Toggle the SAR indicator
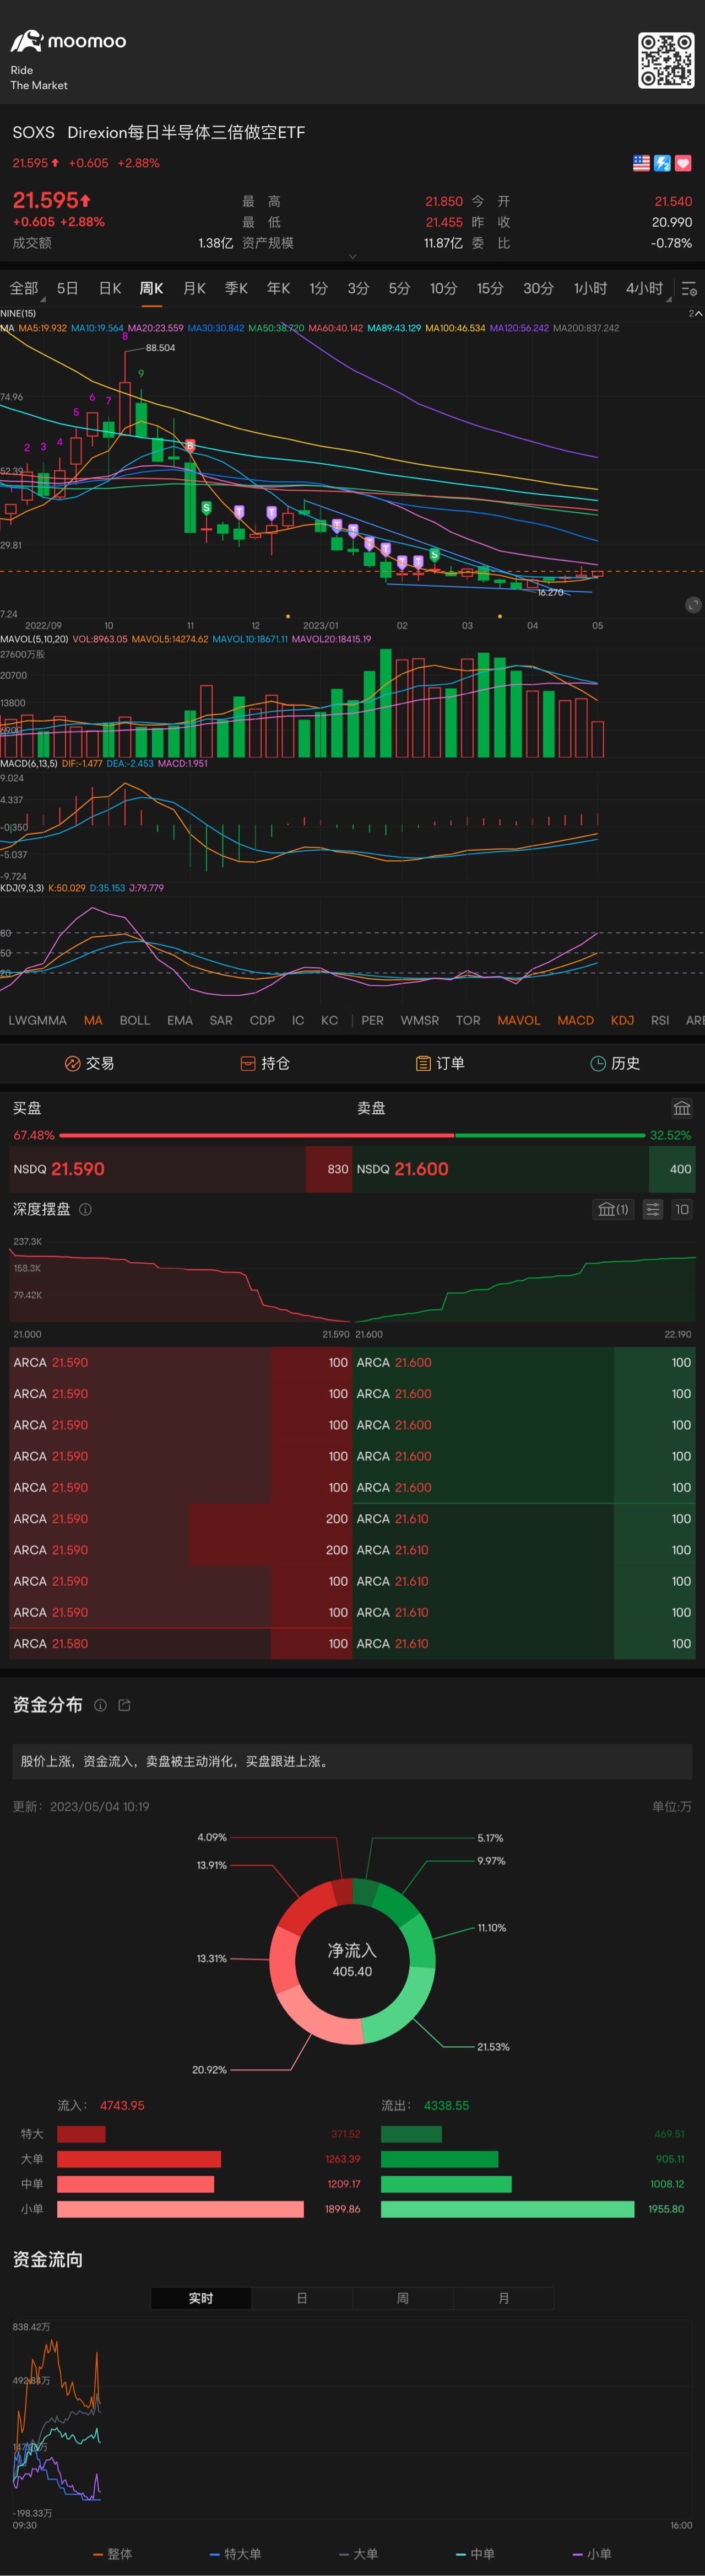Image resolution: width=705 pixels, height=2576 pixels. tap(221, 1020)
